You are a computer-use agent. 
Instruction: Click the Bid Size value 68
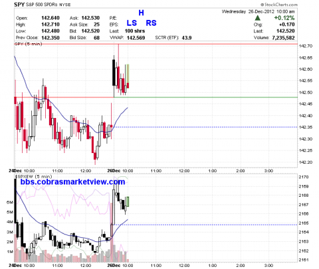(x=96, y=38)
